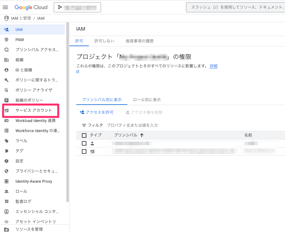Click the プライバシーとセキュ shield icon
This screenshot has width=285, height=233.
pyautogui.click(x=6, y=171)
